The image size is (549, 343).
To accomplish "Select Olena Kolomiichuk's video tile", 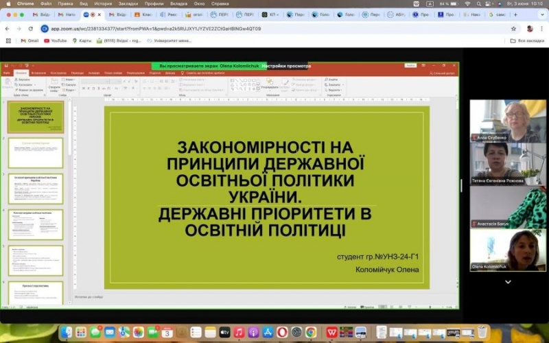I will coord(508,250).
